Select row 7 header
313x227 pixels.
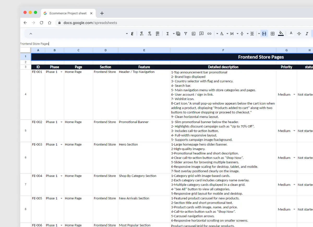(x=26, y=184)
